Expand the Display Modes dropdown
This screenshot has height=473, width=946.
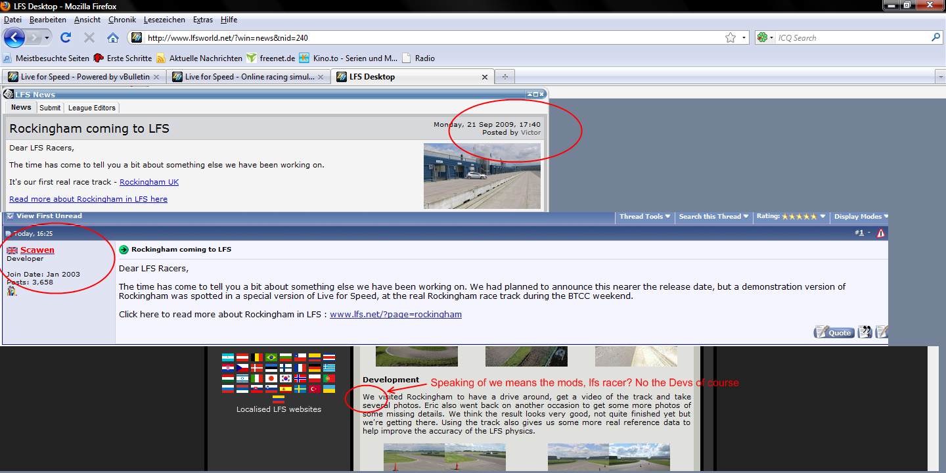point(861,216)
